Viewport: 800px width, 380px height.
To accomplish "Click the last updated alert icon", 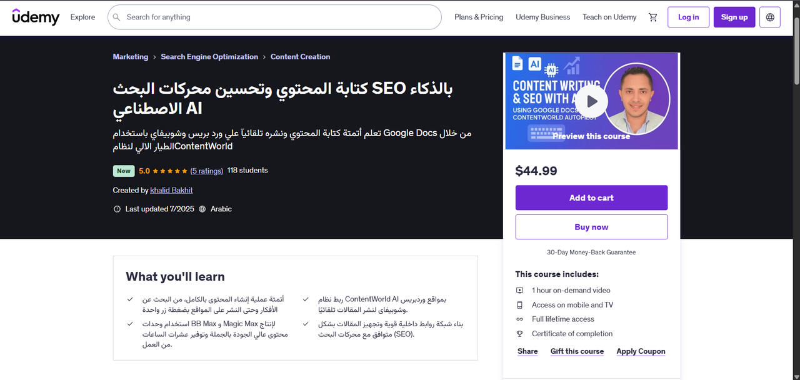I will (117, 209).
